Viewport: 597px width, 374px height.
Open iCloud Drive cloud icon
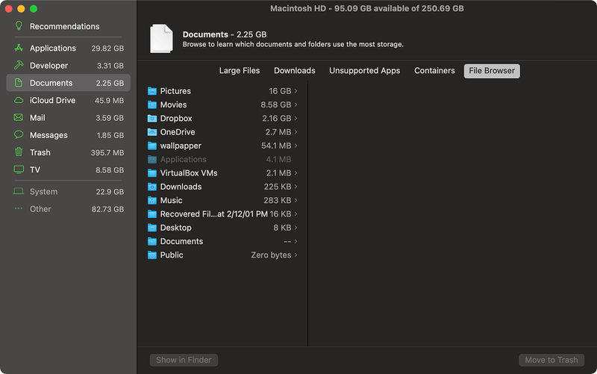click(19, 100)
